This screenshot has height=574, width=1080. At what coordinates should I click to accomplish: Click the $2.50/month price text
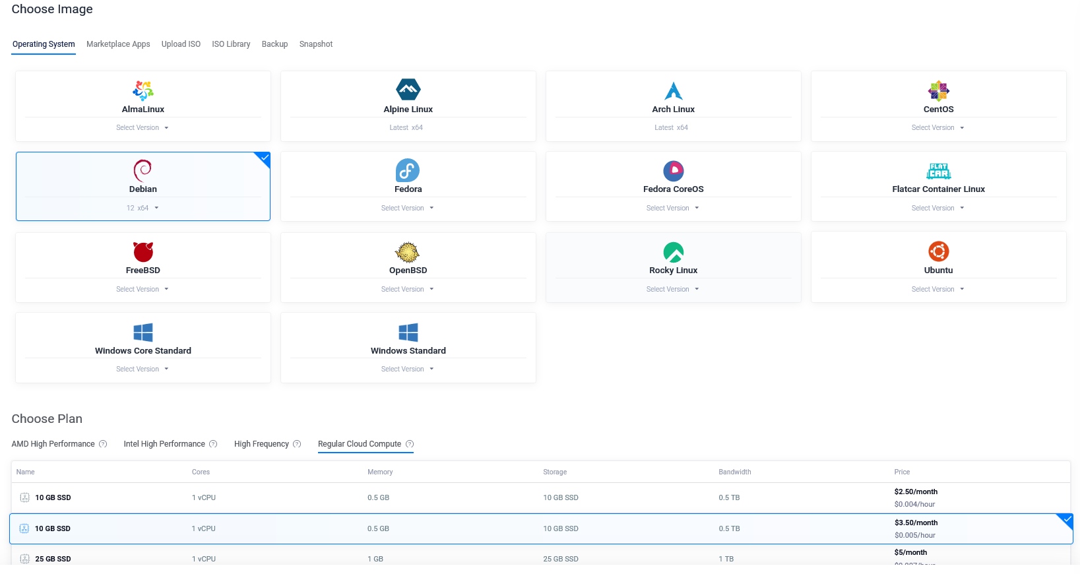click(916, 492)
